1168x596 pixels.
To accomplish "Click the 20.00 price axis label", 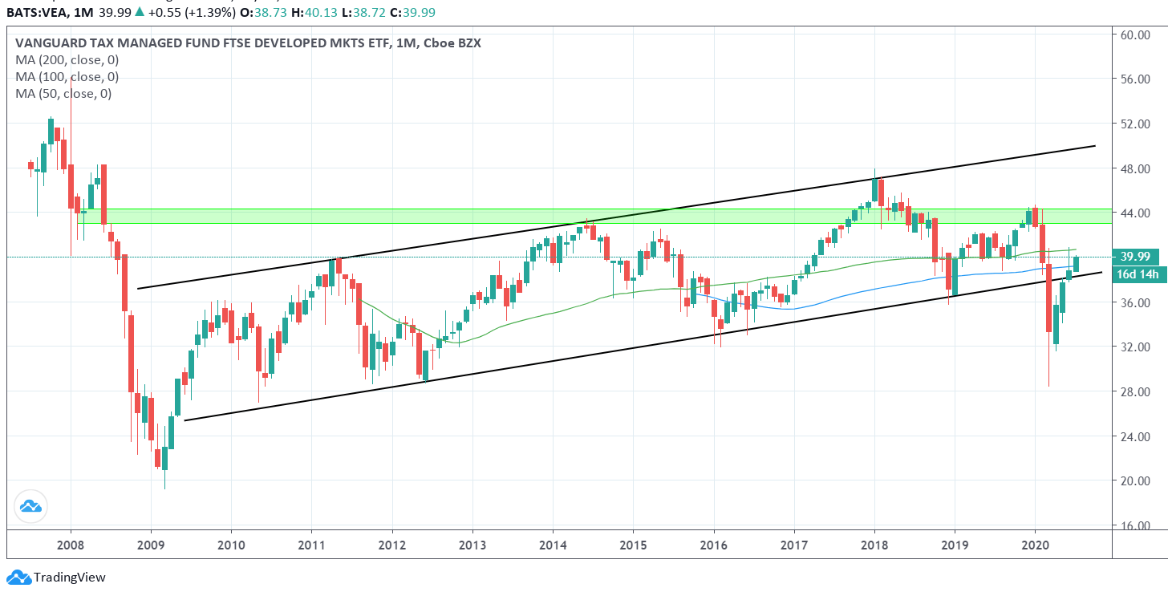I will click(x=1137, y=481).
